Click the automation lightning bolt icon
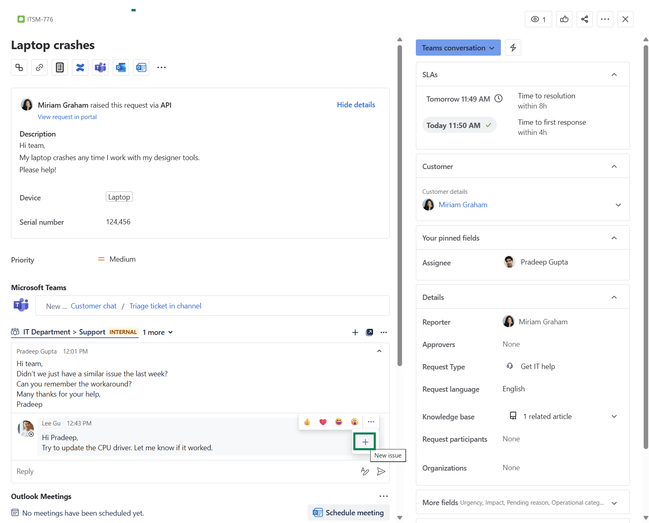Image resolution: width=649 pixels, height=523 pixels. click(513, 48)
